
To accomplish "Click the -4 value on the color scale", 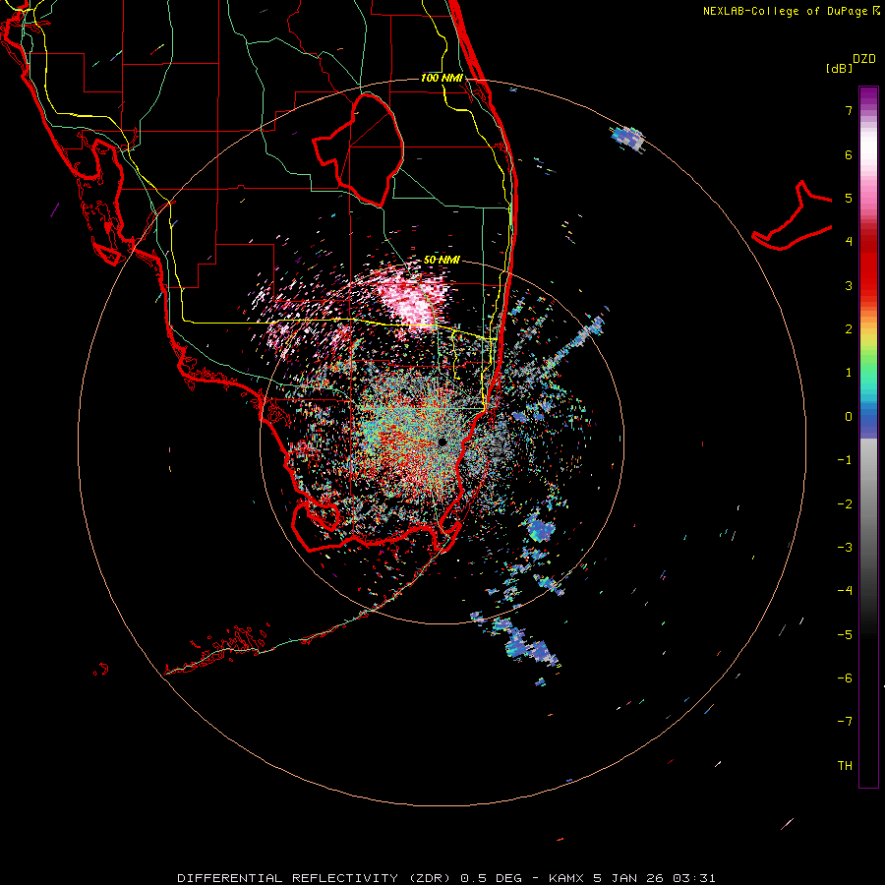I will pyautogui.click(x=845, y=591).
